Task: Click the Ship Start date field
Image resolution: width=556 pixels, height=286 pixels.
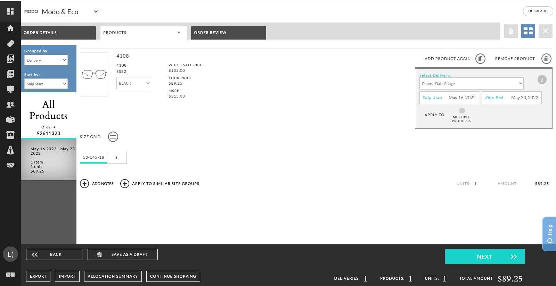Action: pyautogui.click(x=449, y=98)
